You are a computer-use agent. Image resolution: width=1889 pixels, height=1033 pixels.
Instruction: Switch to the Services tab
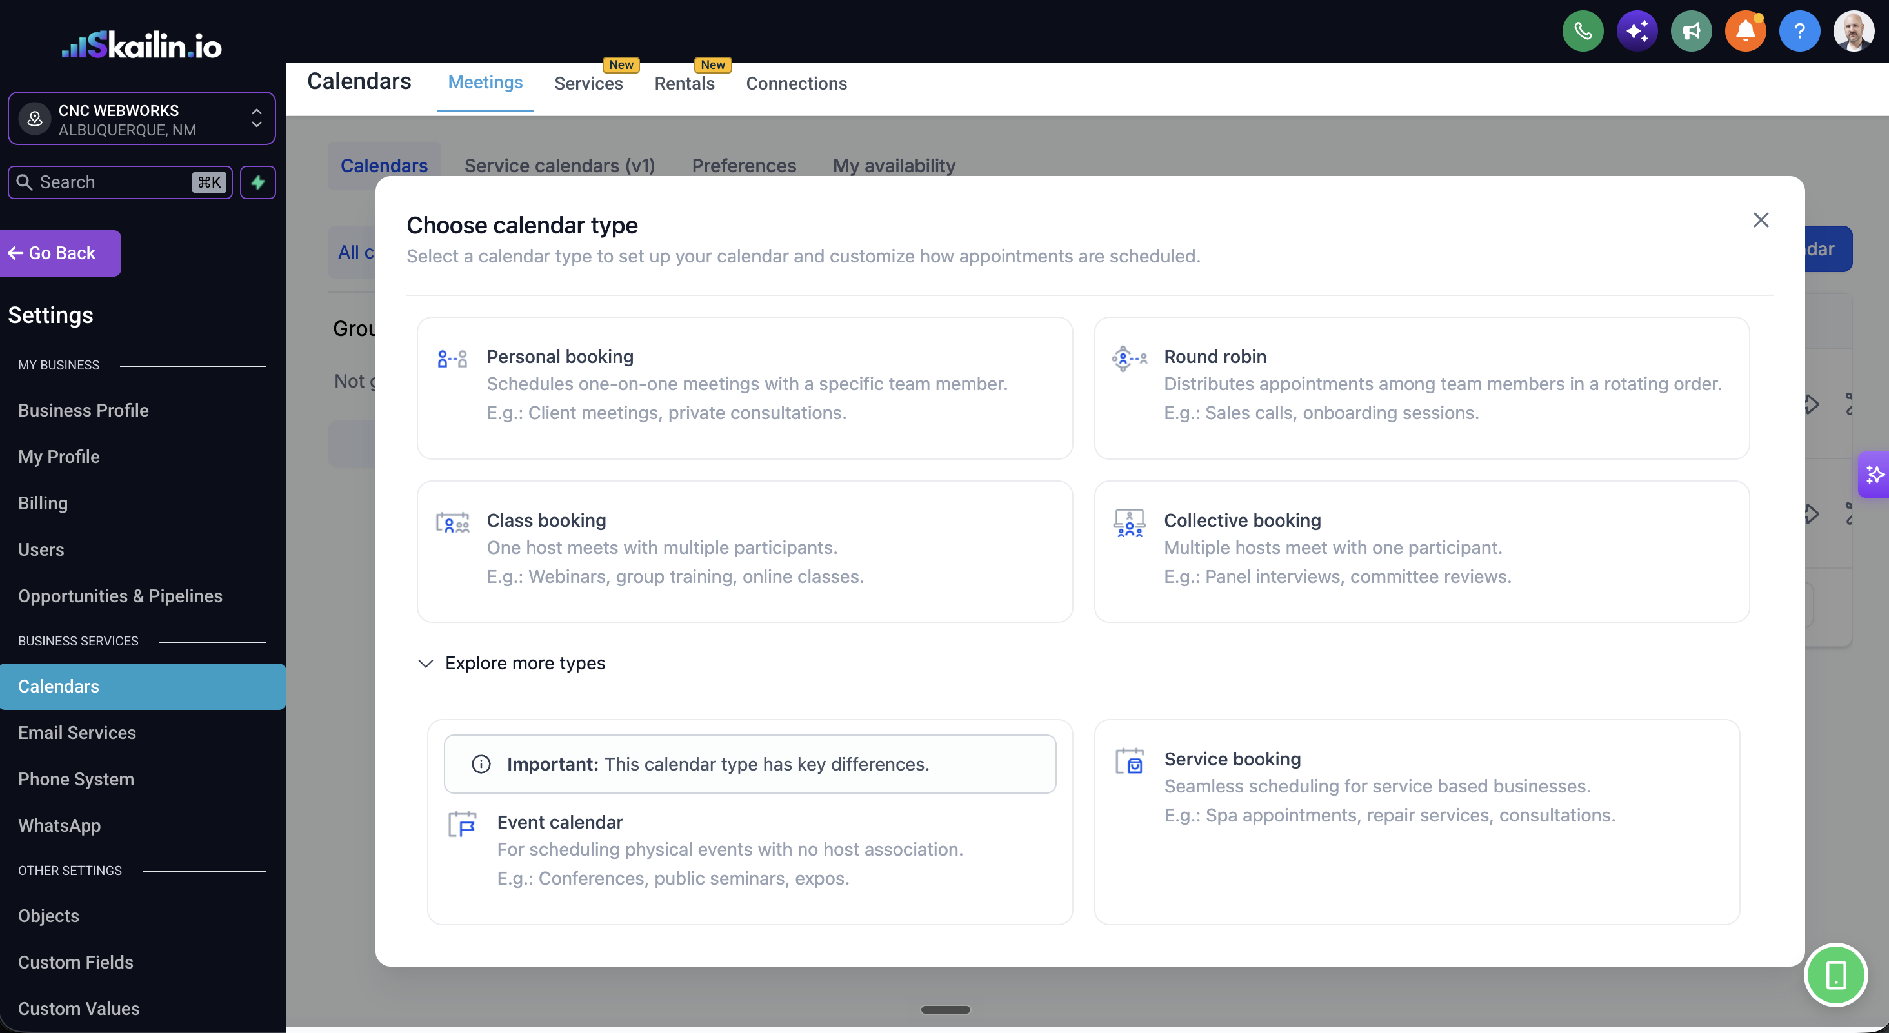pos(588,84)
